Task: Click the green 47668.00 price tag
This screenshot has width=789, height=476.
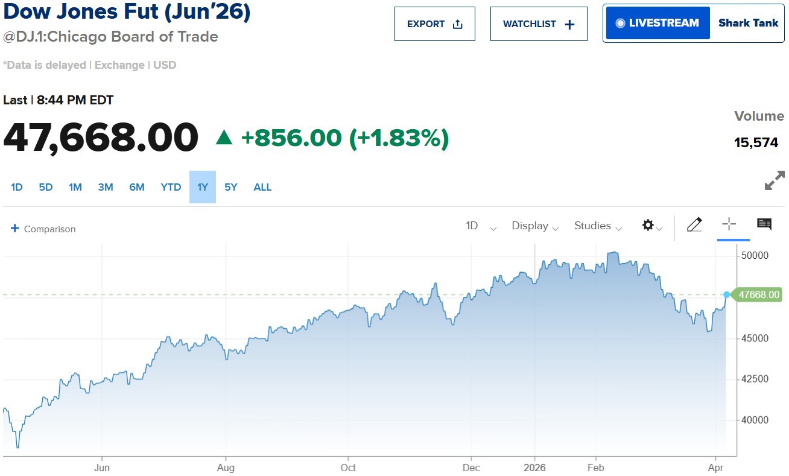Action: click(x=759, y=294)
